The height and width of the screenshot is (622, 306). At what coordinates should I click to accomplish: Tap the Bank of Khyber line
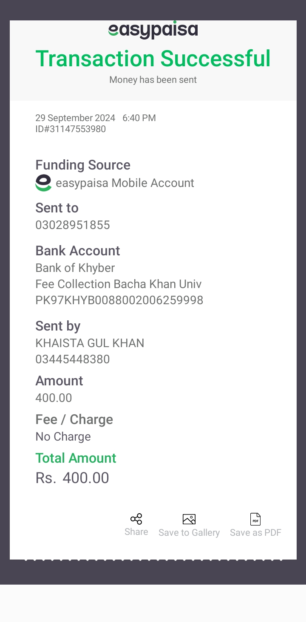point(75,268)
